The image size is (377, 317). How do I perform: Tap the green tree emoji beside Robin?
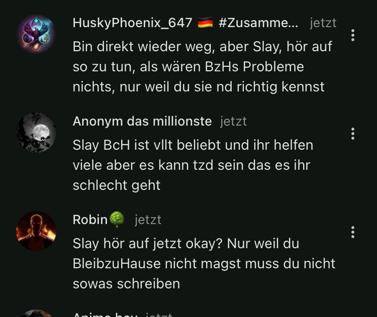tap(117, 219)
